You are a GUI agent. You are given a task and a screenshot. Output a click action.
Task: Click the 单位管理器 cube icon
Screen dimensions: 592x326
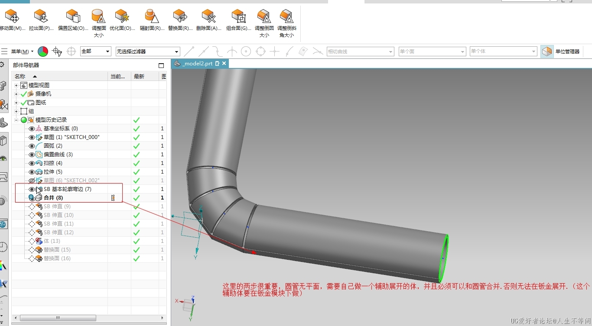click(547, 52)
